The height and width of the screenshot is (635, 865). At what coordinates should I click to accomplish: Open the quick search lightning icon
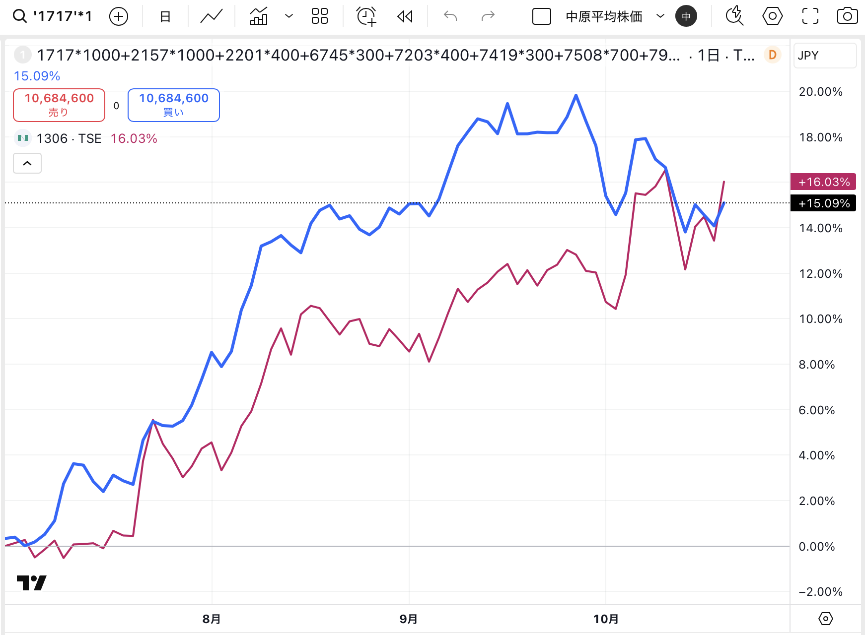[734, 16]
